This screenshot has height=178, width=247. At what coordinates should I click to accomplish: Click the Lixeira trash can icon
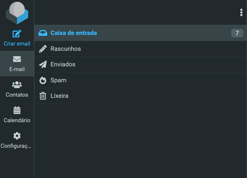(43, 96)
